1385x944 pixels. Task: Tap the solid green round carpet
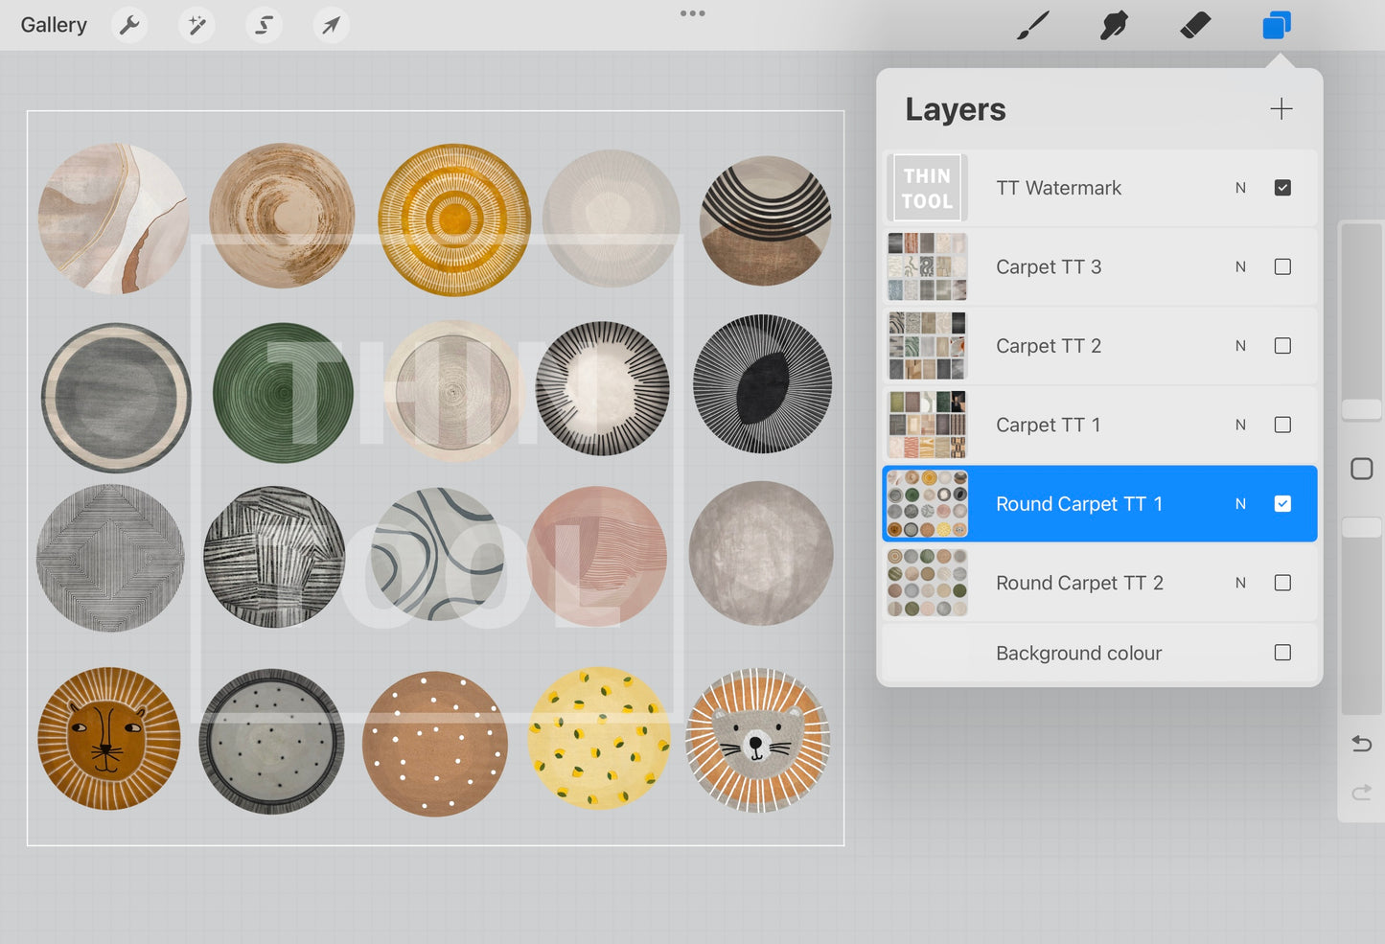tap(283, 393)
